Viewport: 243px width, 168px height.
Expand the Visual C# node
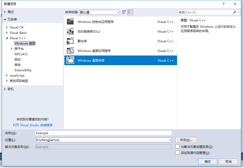[x=7, y=27]
